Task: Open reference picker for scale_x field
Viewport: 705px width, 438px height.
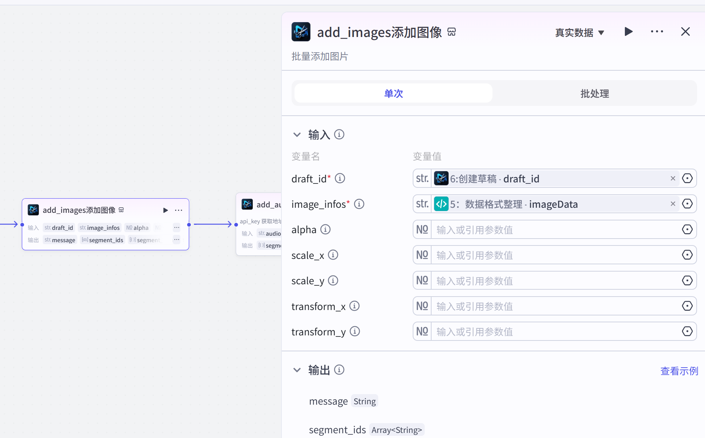Action: tap(687, 255)
